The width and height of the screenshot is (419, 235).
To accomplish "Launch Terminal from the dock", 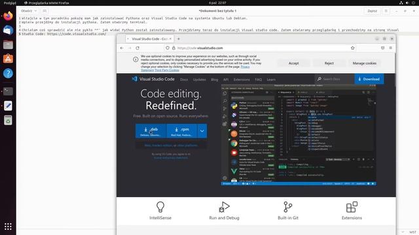I will (8, 91).
